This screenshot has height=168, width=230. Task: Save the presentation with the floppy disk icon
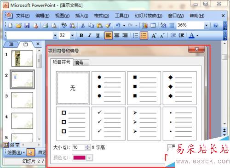tap(27, 25)
